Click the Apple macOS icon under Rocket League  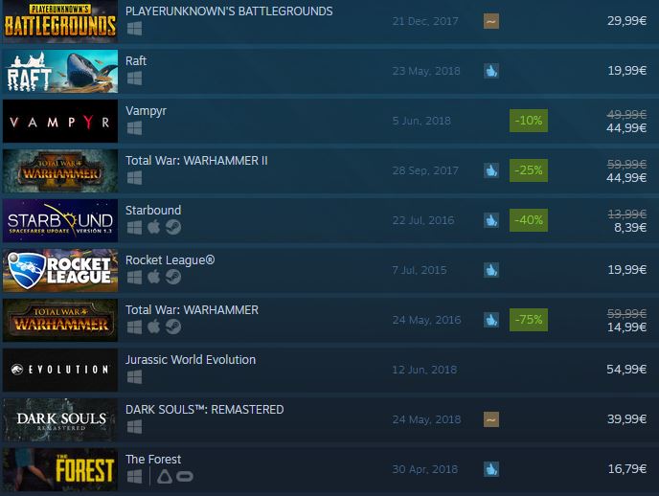(154, 277)
